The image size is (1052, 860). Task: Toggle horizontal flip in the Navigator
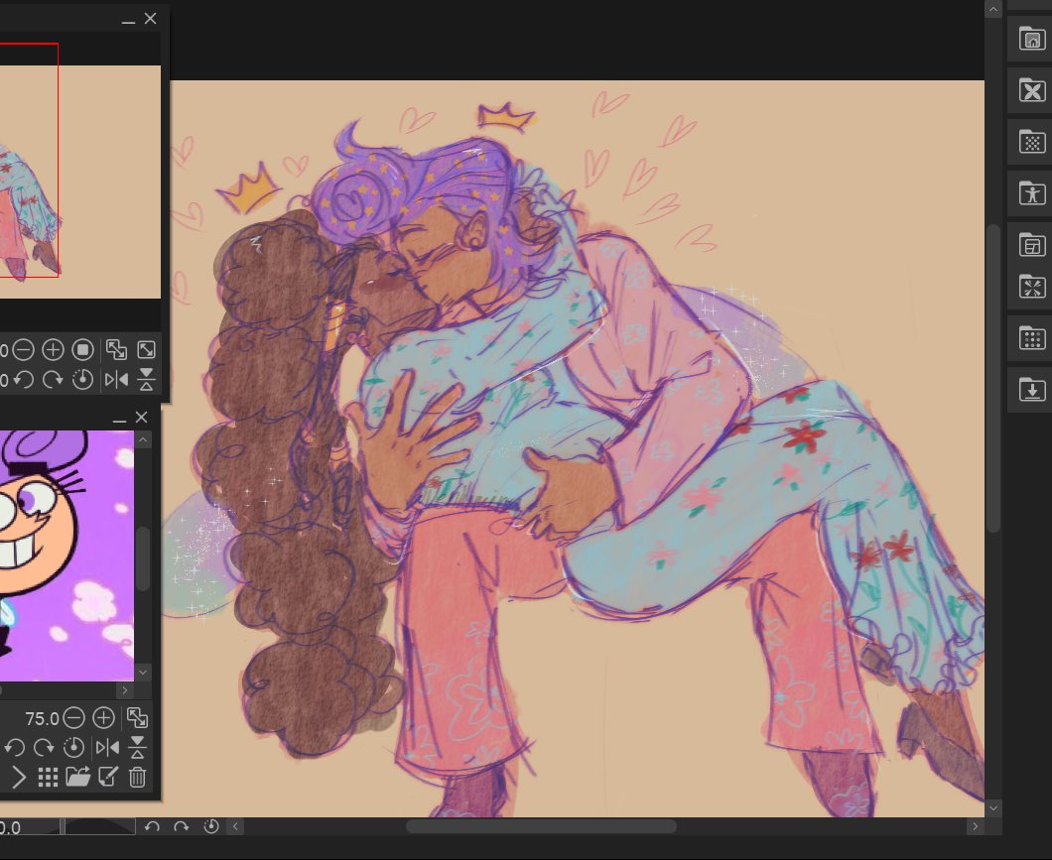tap(116, 380)
